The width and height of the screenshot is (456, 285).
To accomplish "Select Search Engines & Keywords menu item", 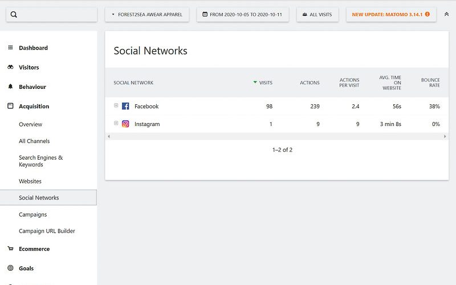I will 41,161.
